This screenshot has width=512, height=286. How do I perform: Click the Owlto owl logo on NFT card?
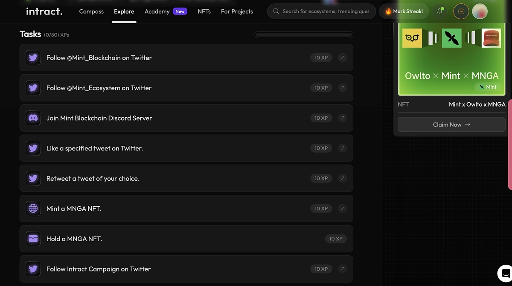[x=412, y=38]
